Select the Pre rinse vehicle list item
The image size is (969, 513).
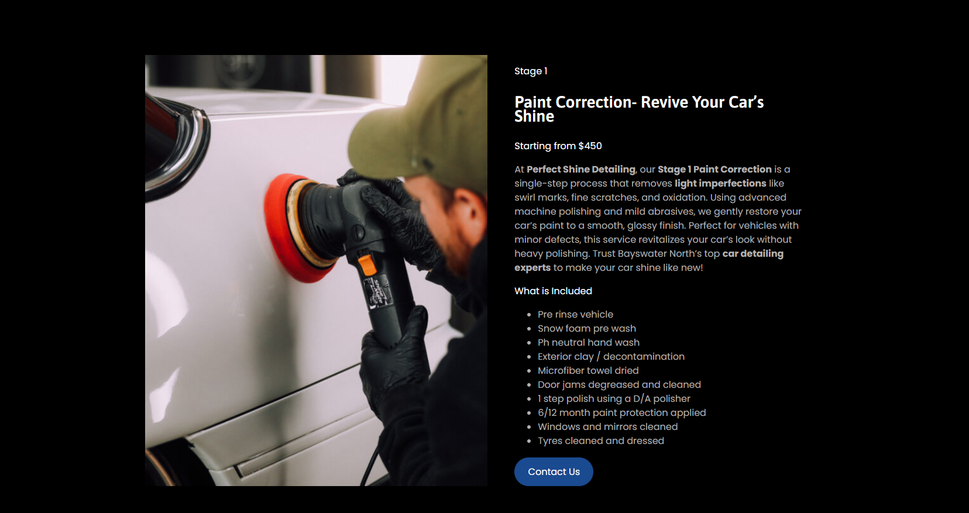point(576,315)
